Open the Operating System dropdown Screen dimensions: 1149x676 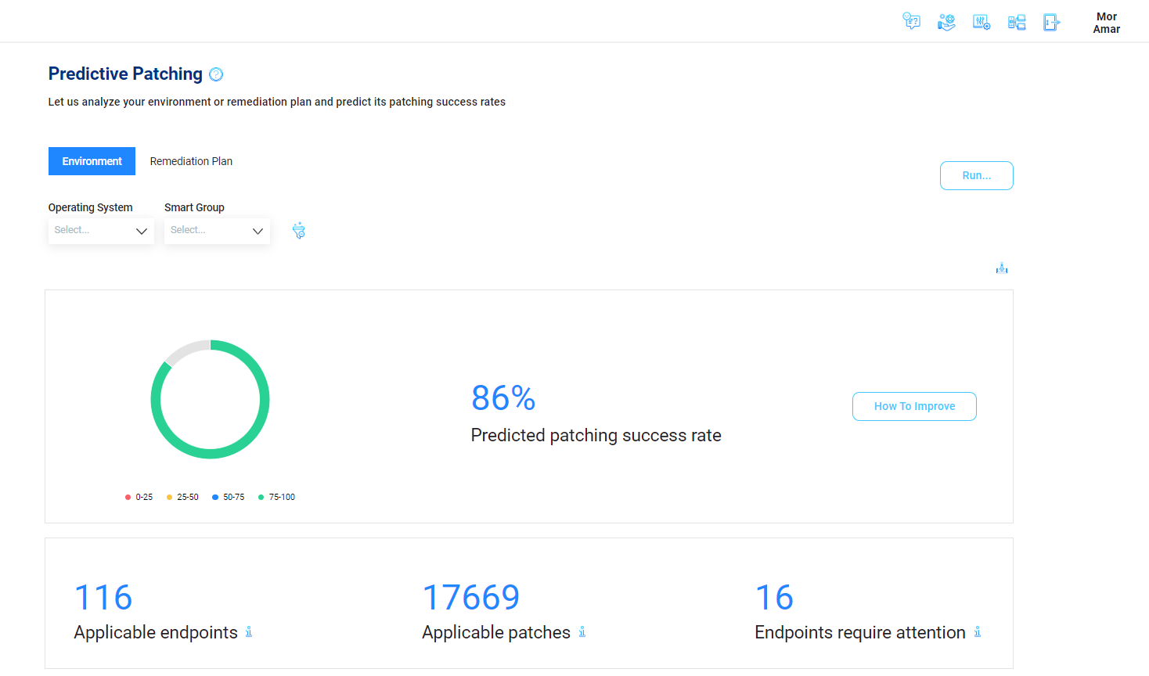(x=100, y=230)
